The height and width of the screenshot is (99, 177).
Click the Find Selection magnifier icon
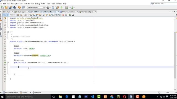point(31,15)
